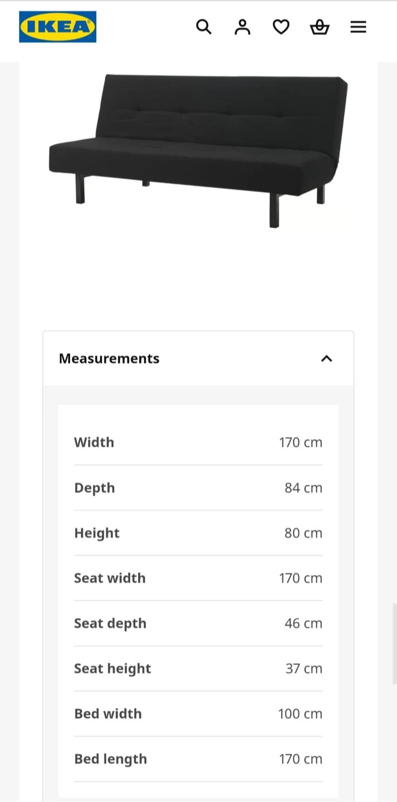Click the Measurements section heading

point(109,359)
